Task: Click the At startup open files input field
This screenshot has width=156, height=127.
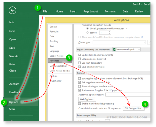Action: (128, 94)
